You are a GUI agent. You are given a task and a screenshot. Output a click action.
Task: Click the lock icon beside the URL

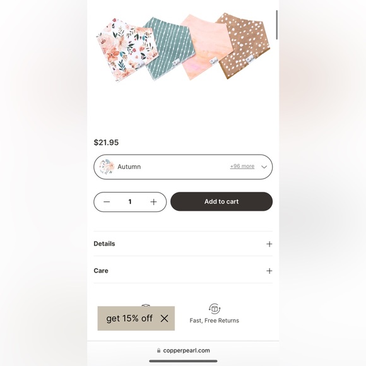(159, 350)
